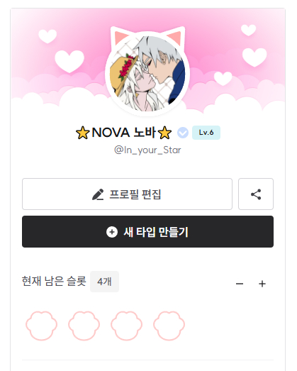Increase slots with the plus button

(262, 284)
